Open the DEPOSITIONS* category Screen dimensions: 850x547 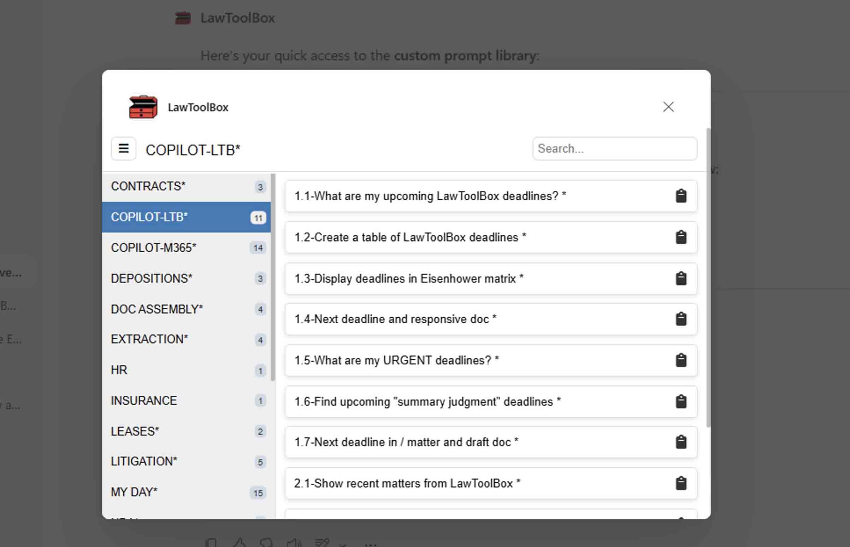tap(186, 278)
